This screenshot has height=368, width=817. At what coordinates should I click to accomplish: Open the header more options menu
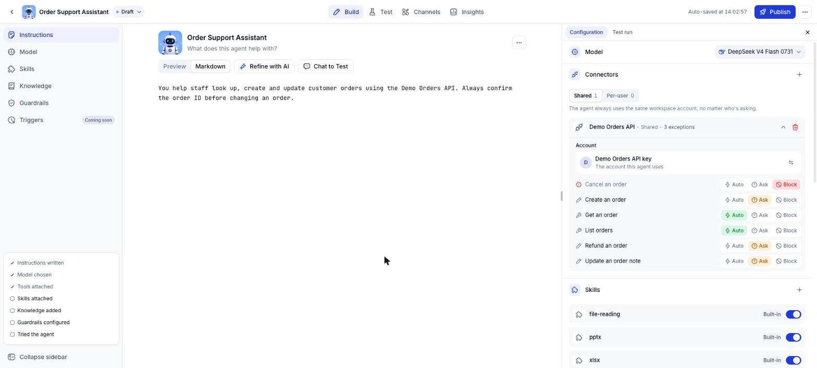(x=805, y=12)
